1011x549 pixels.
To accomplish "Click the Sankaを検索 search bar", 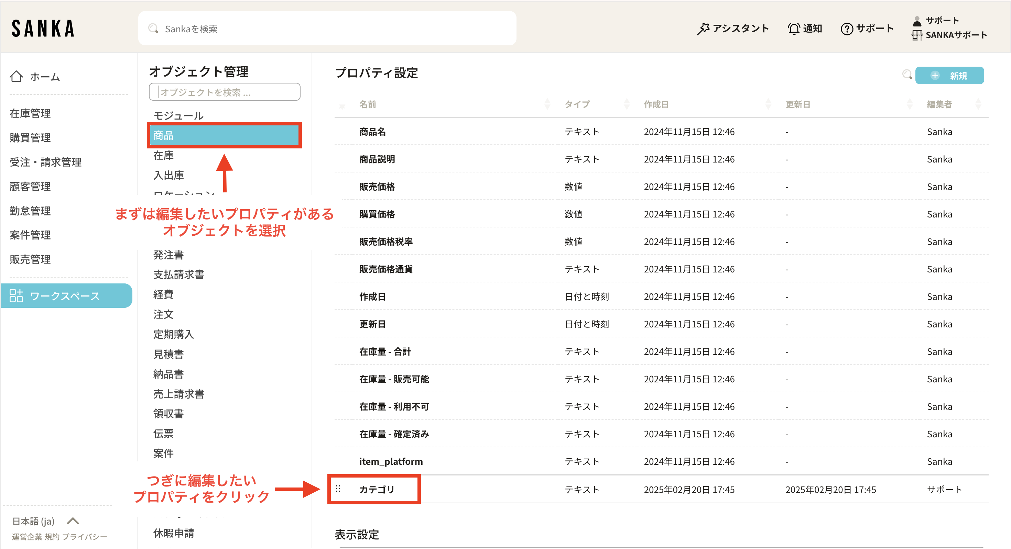I will click(x=327, y=29).
